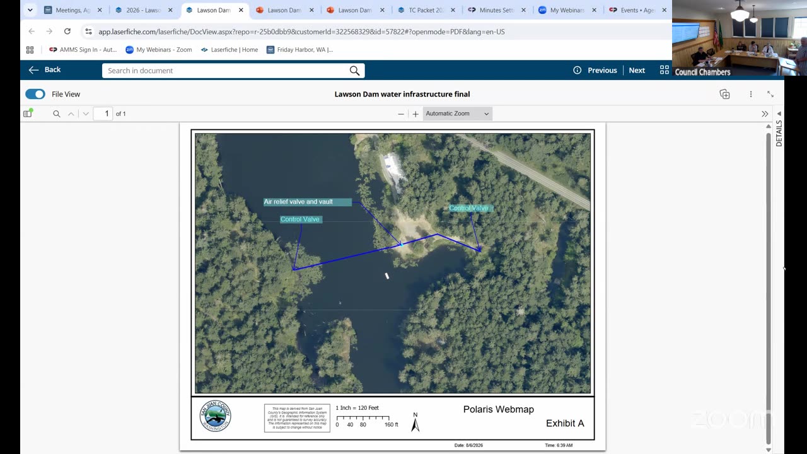The image size is (807, 454).
Task: Expand the Details pane with double chevron
Action: (x=765, y=114)
